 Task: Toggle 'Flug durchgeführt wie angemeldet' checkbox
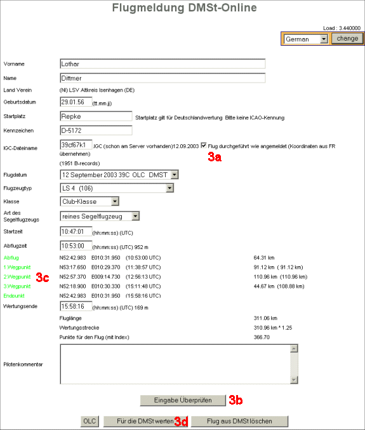[203, 145]
